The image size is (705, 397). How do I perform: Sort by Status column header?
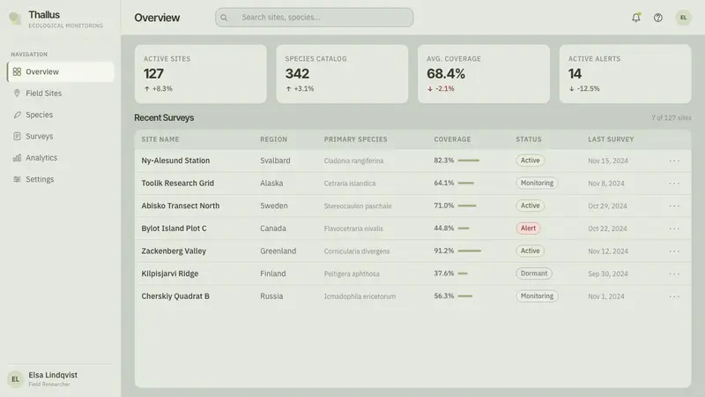tap(529, 139)
